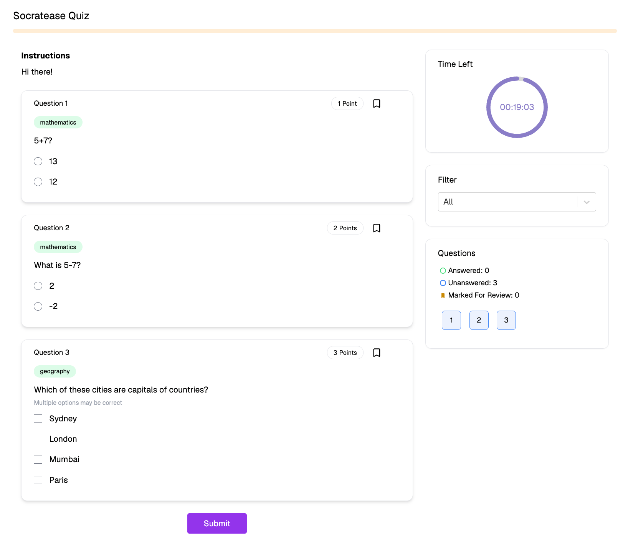Image resolution: width=628 pixels, height=549 pixels.
Task: Jump to question 1 in navigator
Action: pyautogui.click(x=451, y=320)
